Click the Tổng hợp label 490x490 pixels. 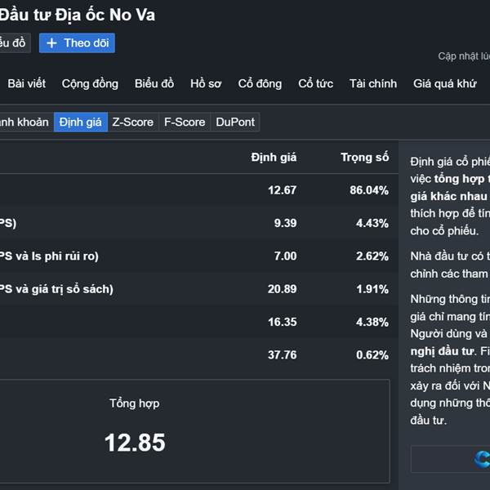point(135,403)
